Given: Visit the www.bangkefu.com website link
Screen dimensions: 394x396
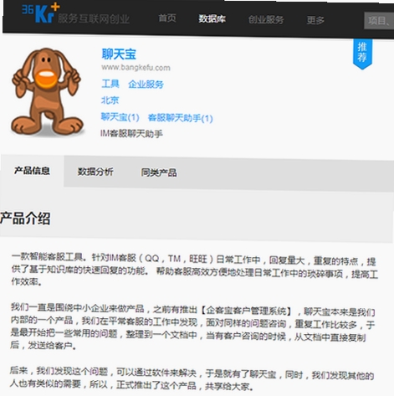Looking at the screenshot, I should (136, 68).
